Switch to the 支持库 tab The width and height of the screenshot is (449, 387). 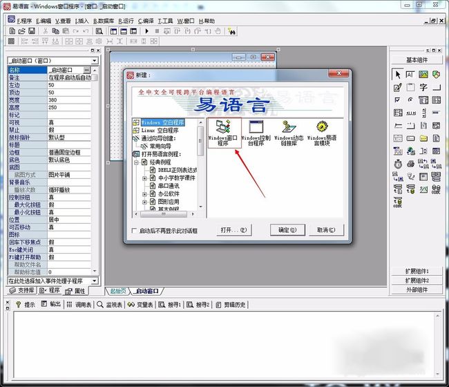[22, 290]
